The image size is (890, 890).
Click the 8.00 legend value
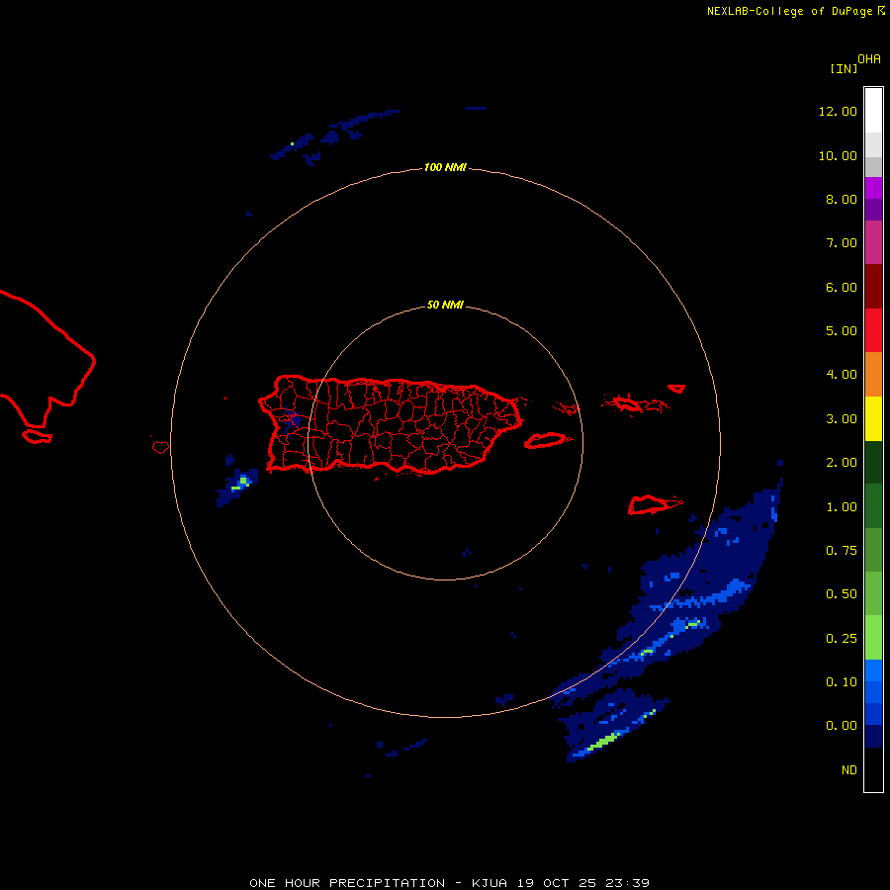point(842,199)
